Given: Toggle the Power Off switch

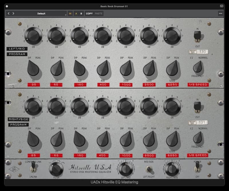Looking at the screenshot, I should (197, 167).
